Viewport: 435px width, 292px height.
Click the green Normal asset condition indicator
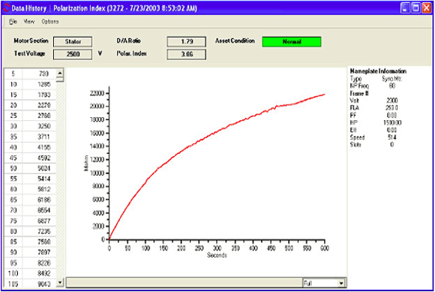coord(292,42)
